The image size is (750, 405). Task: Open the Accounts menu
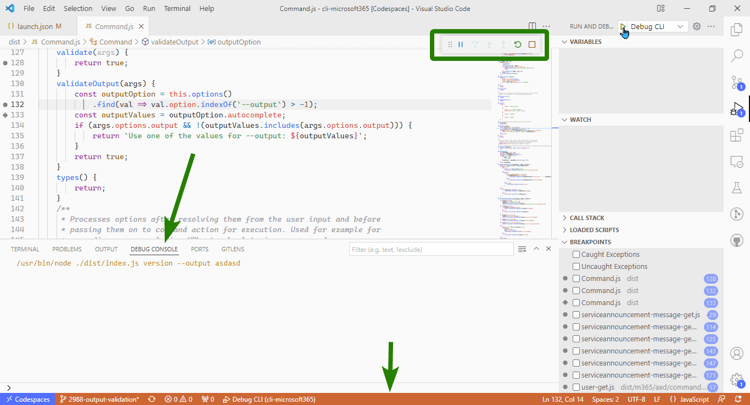coord(736,353)
